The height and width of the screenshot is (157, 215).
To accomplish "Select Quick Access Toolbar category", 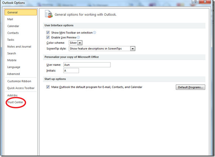I will 21,88.
